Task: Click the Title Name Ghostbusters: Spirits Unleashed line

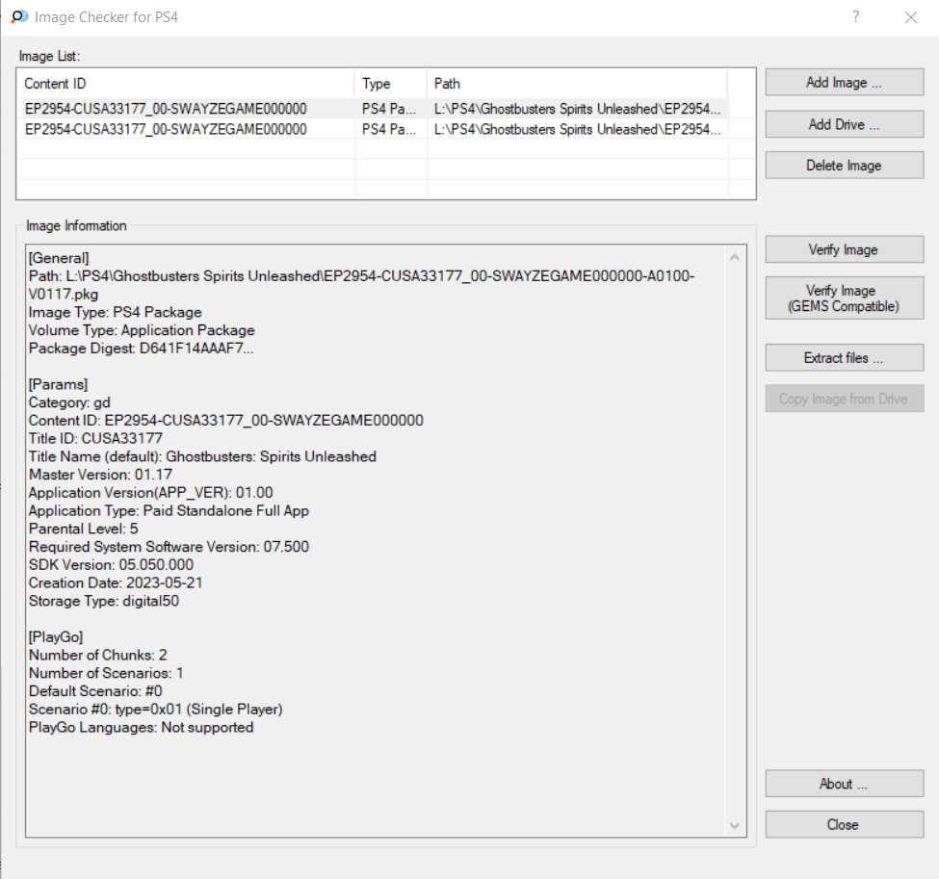Action: (x=202, y=456)
